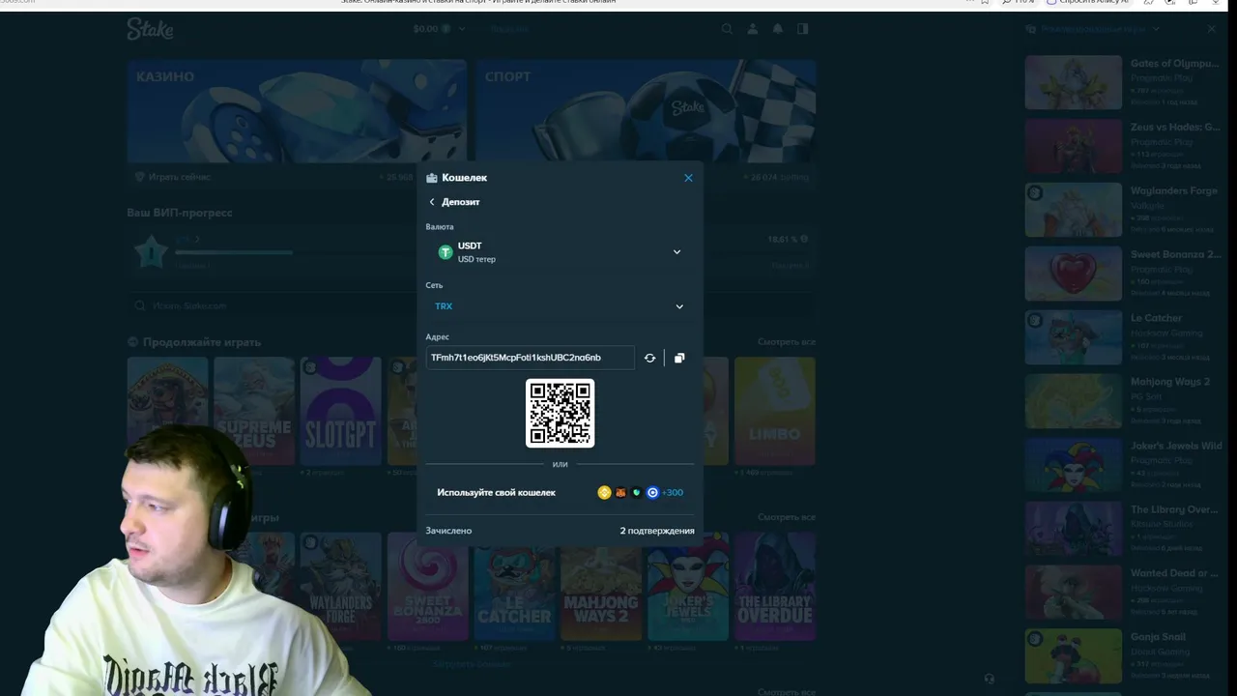Click the green USDT Tether coin icon
The height and width of the screenshot is (696, 1237).
(x=446, y=252)
